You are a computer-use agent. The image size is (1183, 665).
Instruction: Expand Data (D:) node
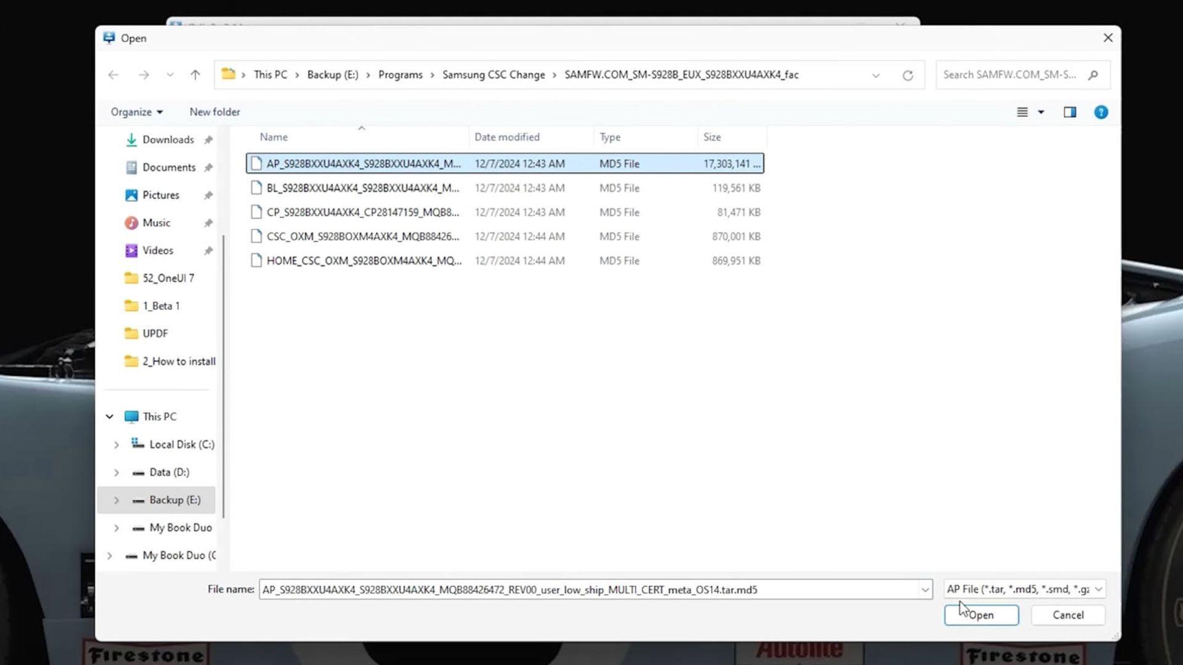point(116,472)
